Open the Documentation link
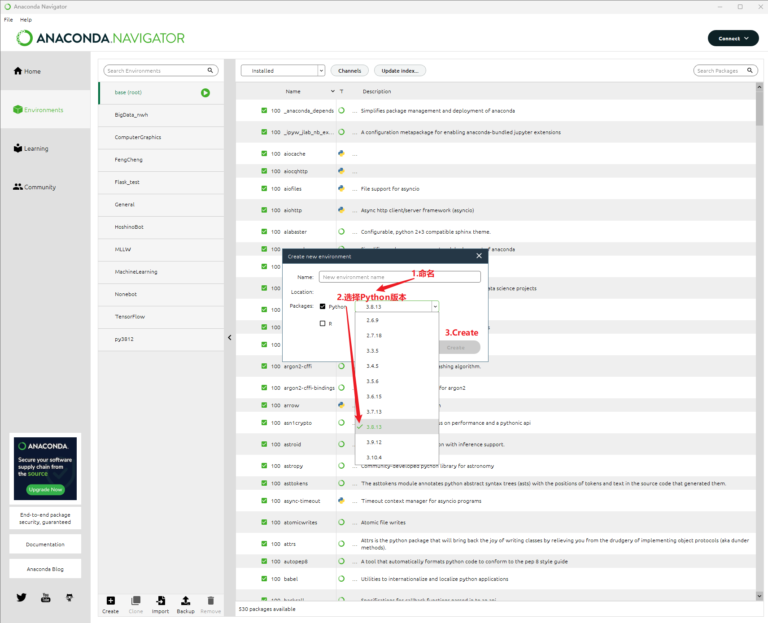This screenshot has width=768, height=623. (45, 544)
